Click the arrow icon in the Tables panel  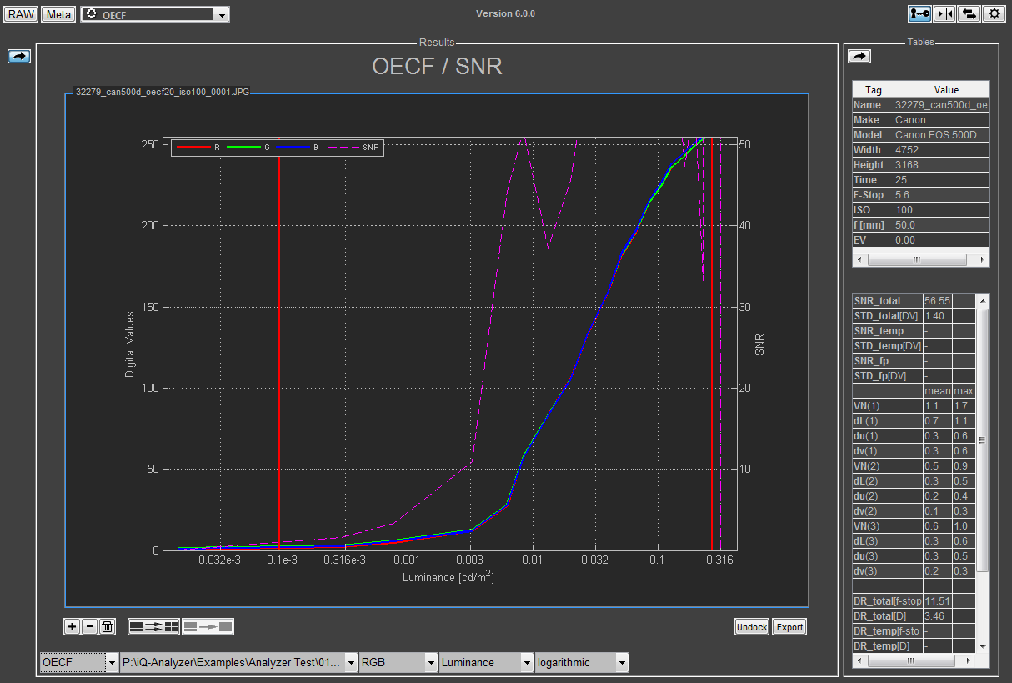tap(859, 56)
